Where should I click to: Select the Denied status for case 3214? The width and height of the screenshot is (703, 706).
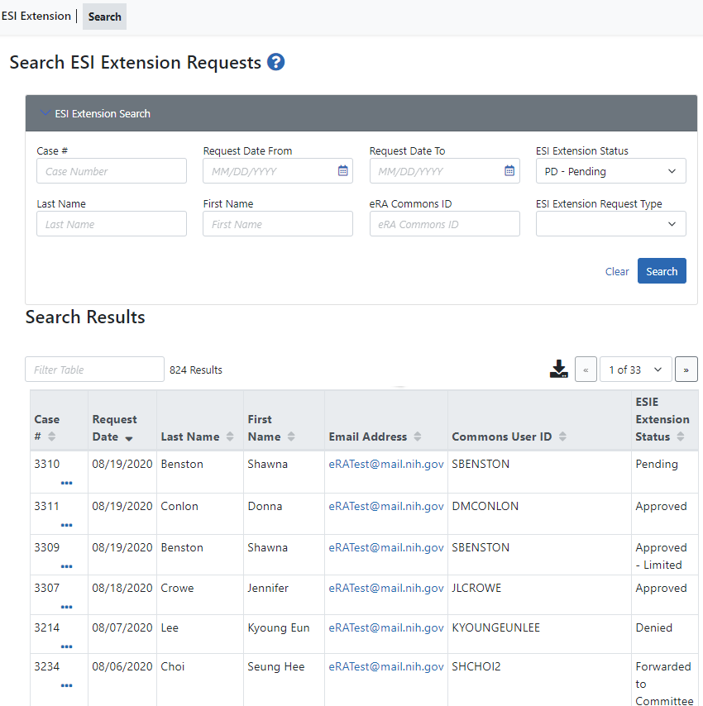pos(654,627)
